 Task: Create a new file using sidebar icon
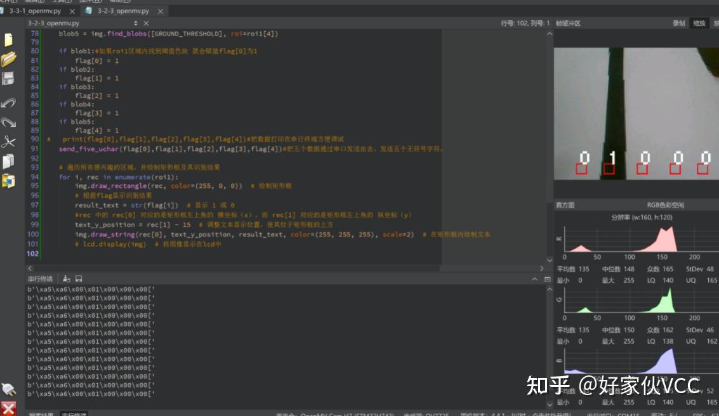(9, 39)
